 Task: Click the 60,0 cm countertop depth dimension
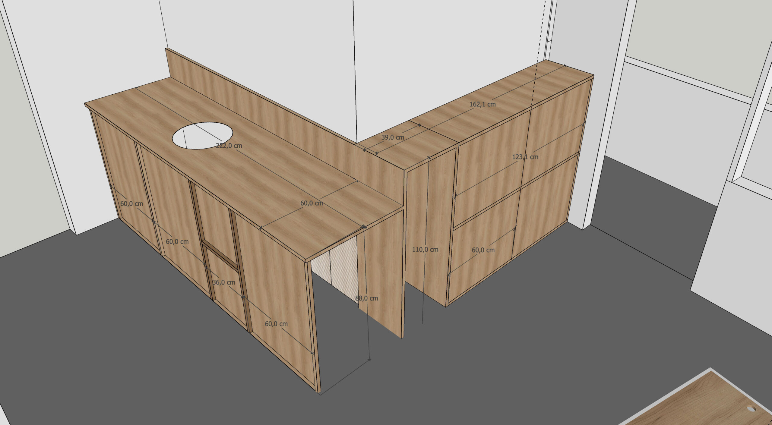click(312, 203)
